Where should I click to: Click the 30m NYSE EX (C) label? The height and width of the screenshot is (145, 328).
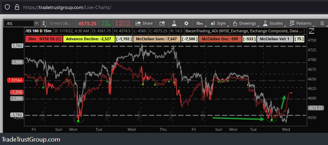44,39
